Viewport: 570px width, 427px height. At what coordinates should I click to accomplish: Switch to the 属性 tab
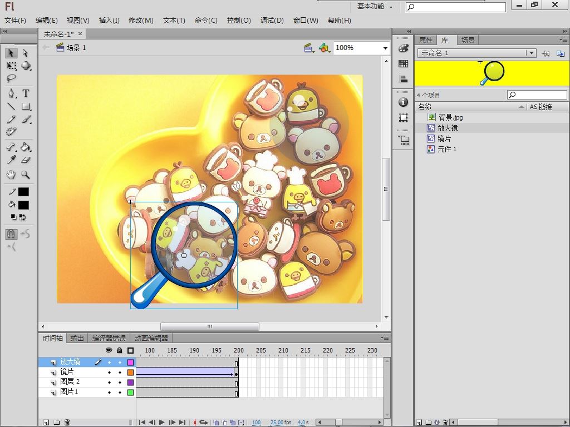point(426,40)
